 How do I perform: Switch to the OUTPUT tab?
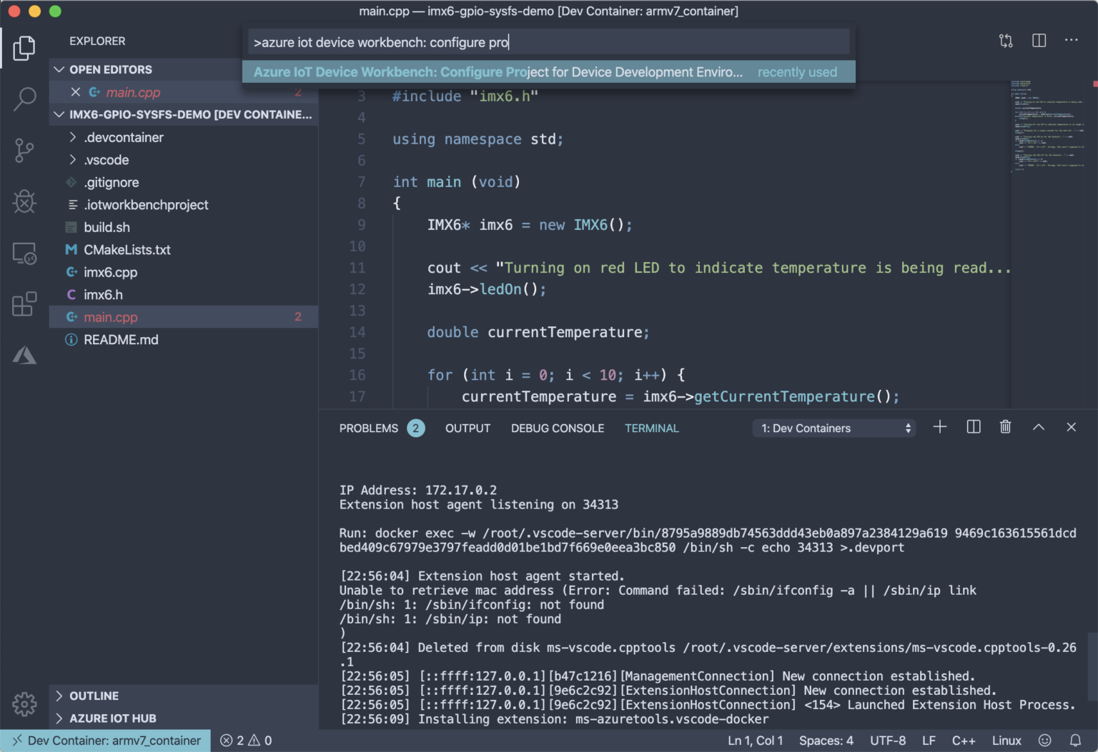tap(468, 428)
